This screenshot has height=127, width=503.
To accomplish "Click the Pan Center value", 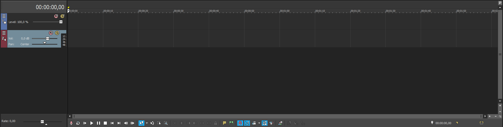I will [x=25, y=44].
